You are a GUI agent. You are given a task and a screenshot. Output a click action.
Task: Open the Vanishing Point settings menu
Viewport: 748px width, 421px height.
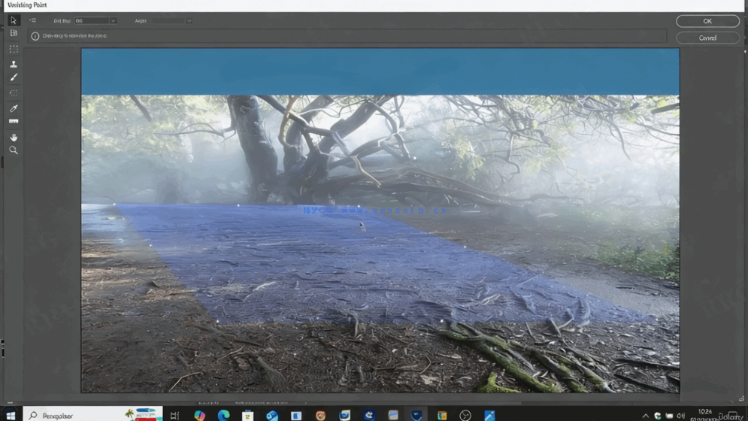click(x=32, y=20)
